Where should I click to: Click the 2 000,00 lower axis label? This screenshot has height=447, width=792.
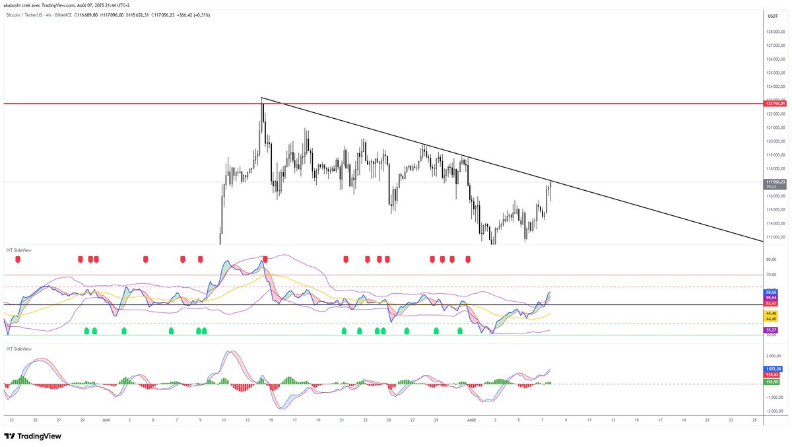point(772,355)
